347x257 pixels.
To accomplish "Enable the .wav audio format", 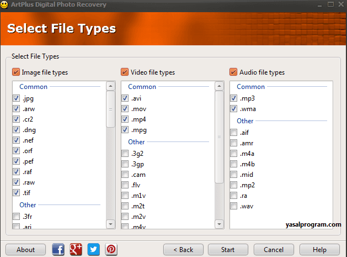I will [235, 206].
